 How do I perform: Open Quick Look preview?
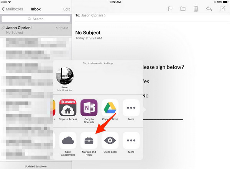point(110,140)
